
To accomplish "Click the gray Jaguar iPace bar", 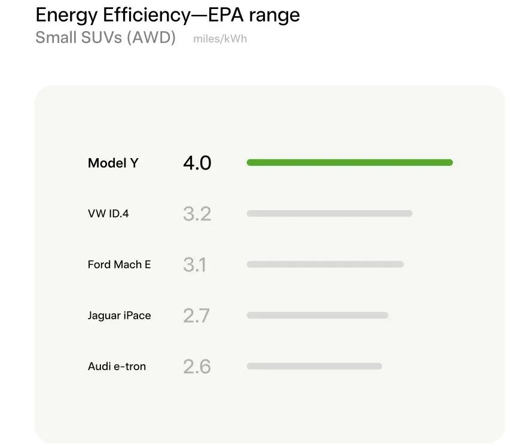I will (317, 315).
